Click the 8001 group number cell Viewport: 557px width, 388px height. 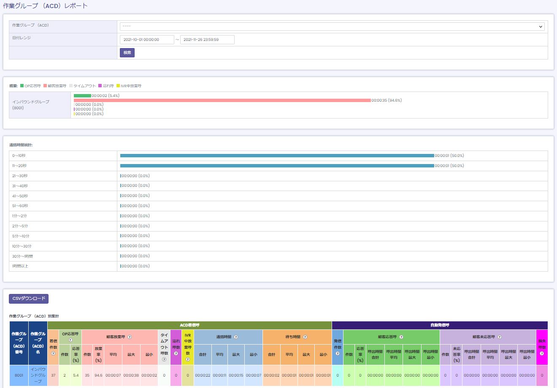19,375
